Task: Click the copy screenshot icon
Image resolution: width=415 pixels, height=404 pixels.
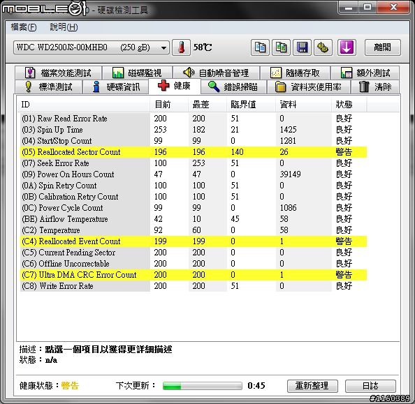Action: point(281,47)
